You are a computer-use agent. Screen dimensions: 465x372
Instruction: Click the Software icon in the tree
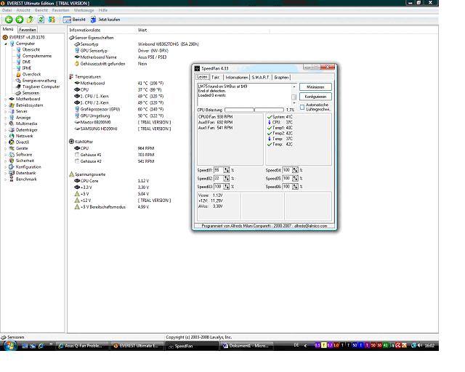(12, 155)
